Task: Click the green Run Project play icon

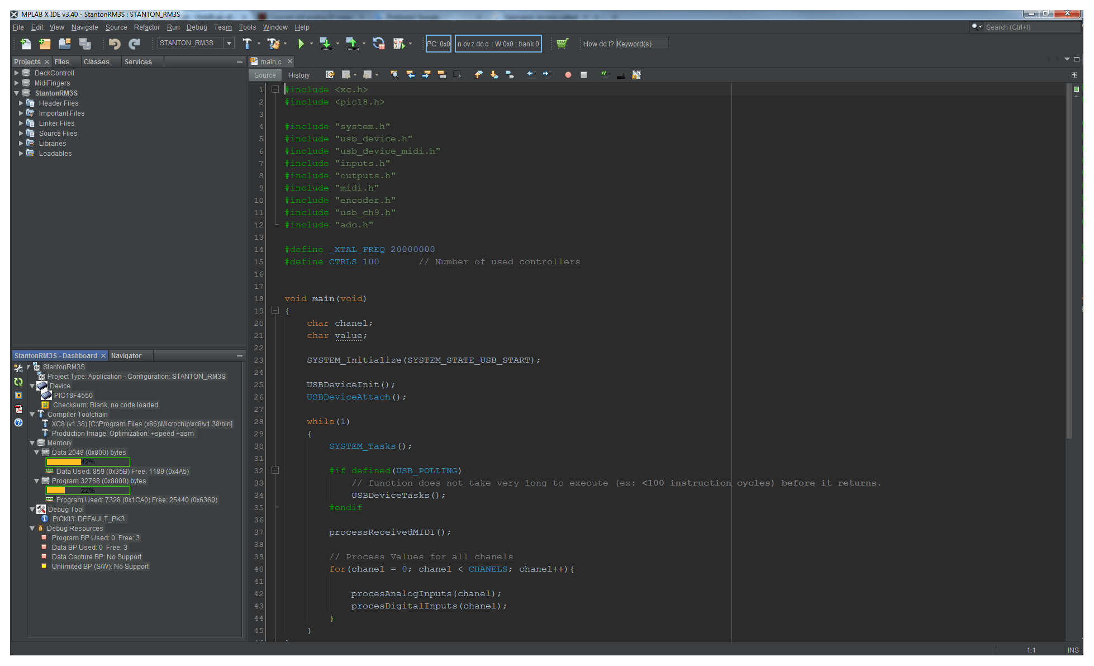Action: click(301, 44)
